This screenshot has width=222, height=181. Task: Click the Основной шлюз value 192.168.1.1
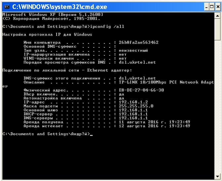click(133, 110)
